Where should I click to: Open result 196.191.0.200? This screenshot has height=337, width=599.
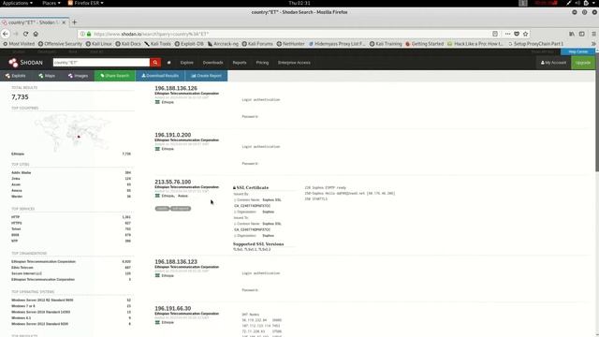tap(172, 135)
